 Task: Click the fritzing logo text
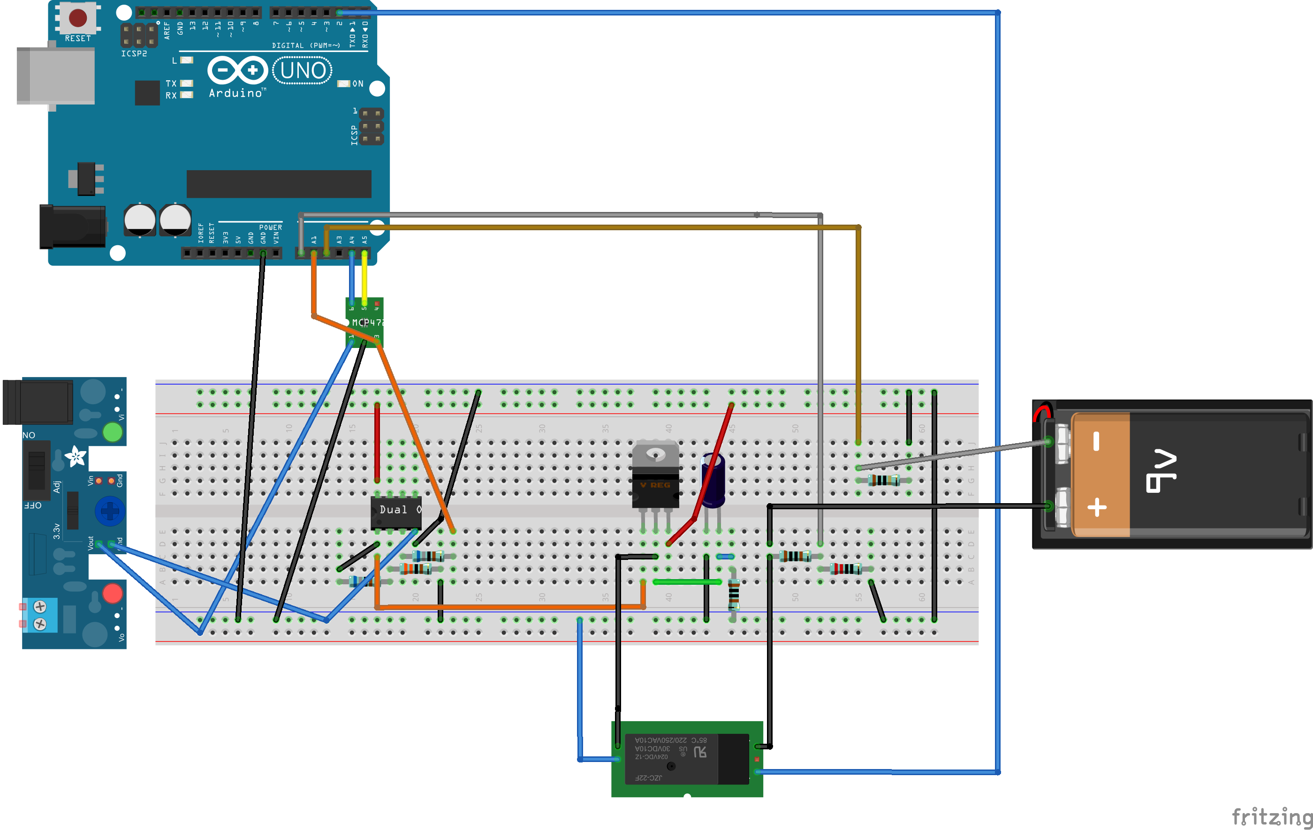[1272, 816]
